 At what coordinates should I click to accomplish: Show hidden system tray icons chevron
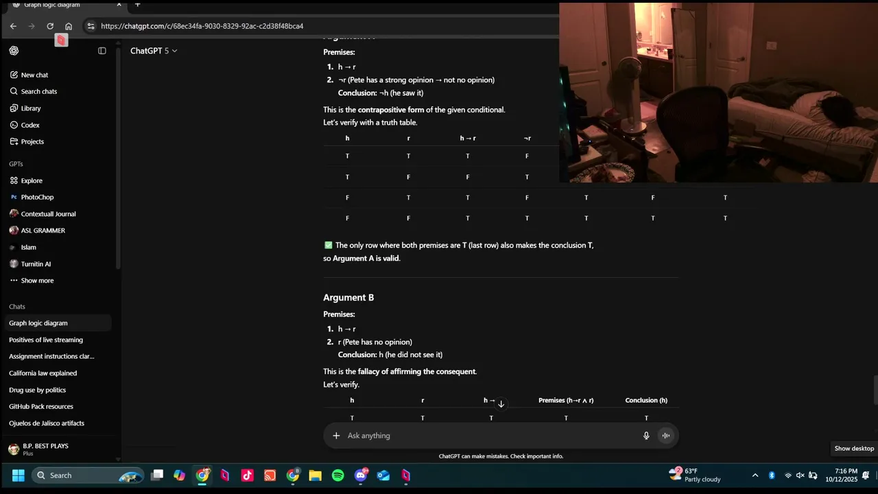coord(755,475)
